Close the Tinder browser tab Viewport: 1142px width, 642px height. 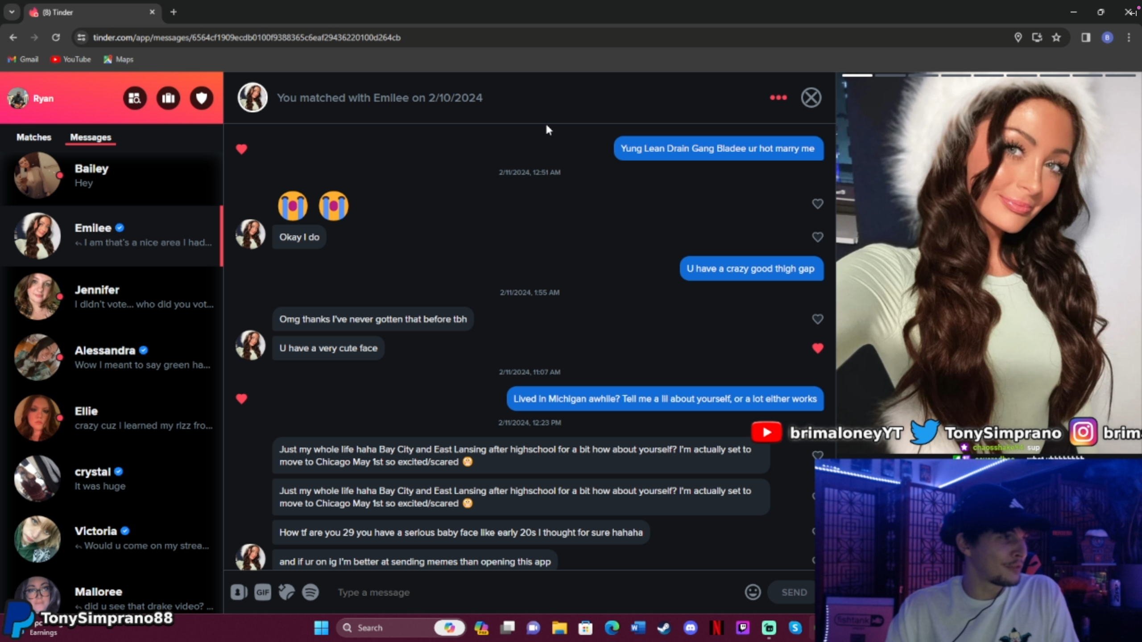(x=152, y=12)
